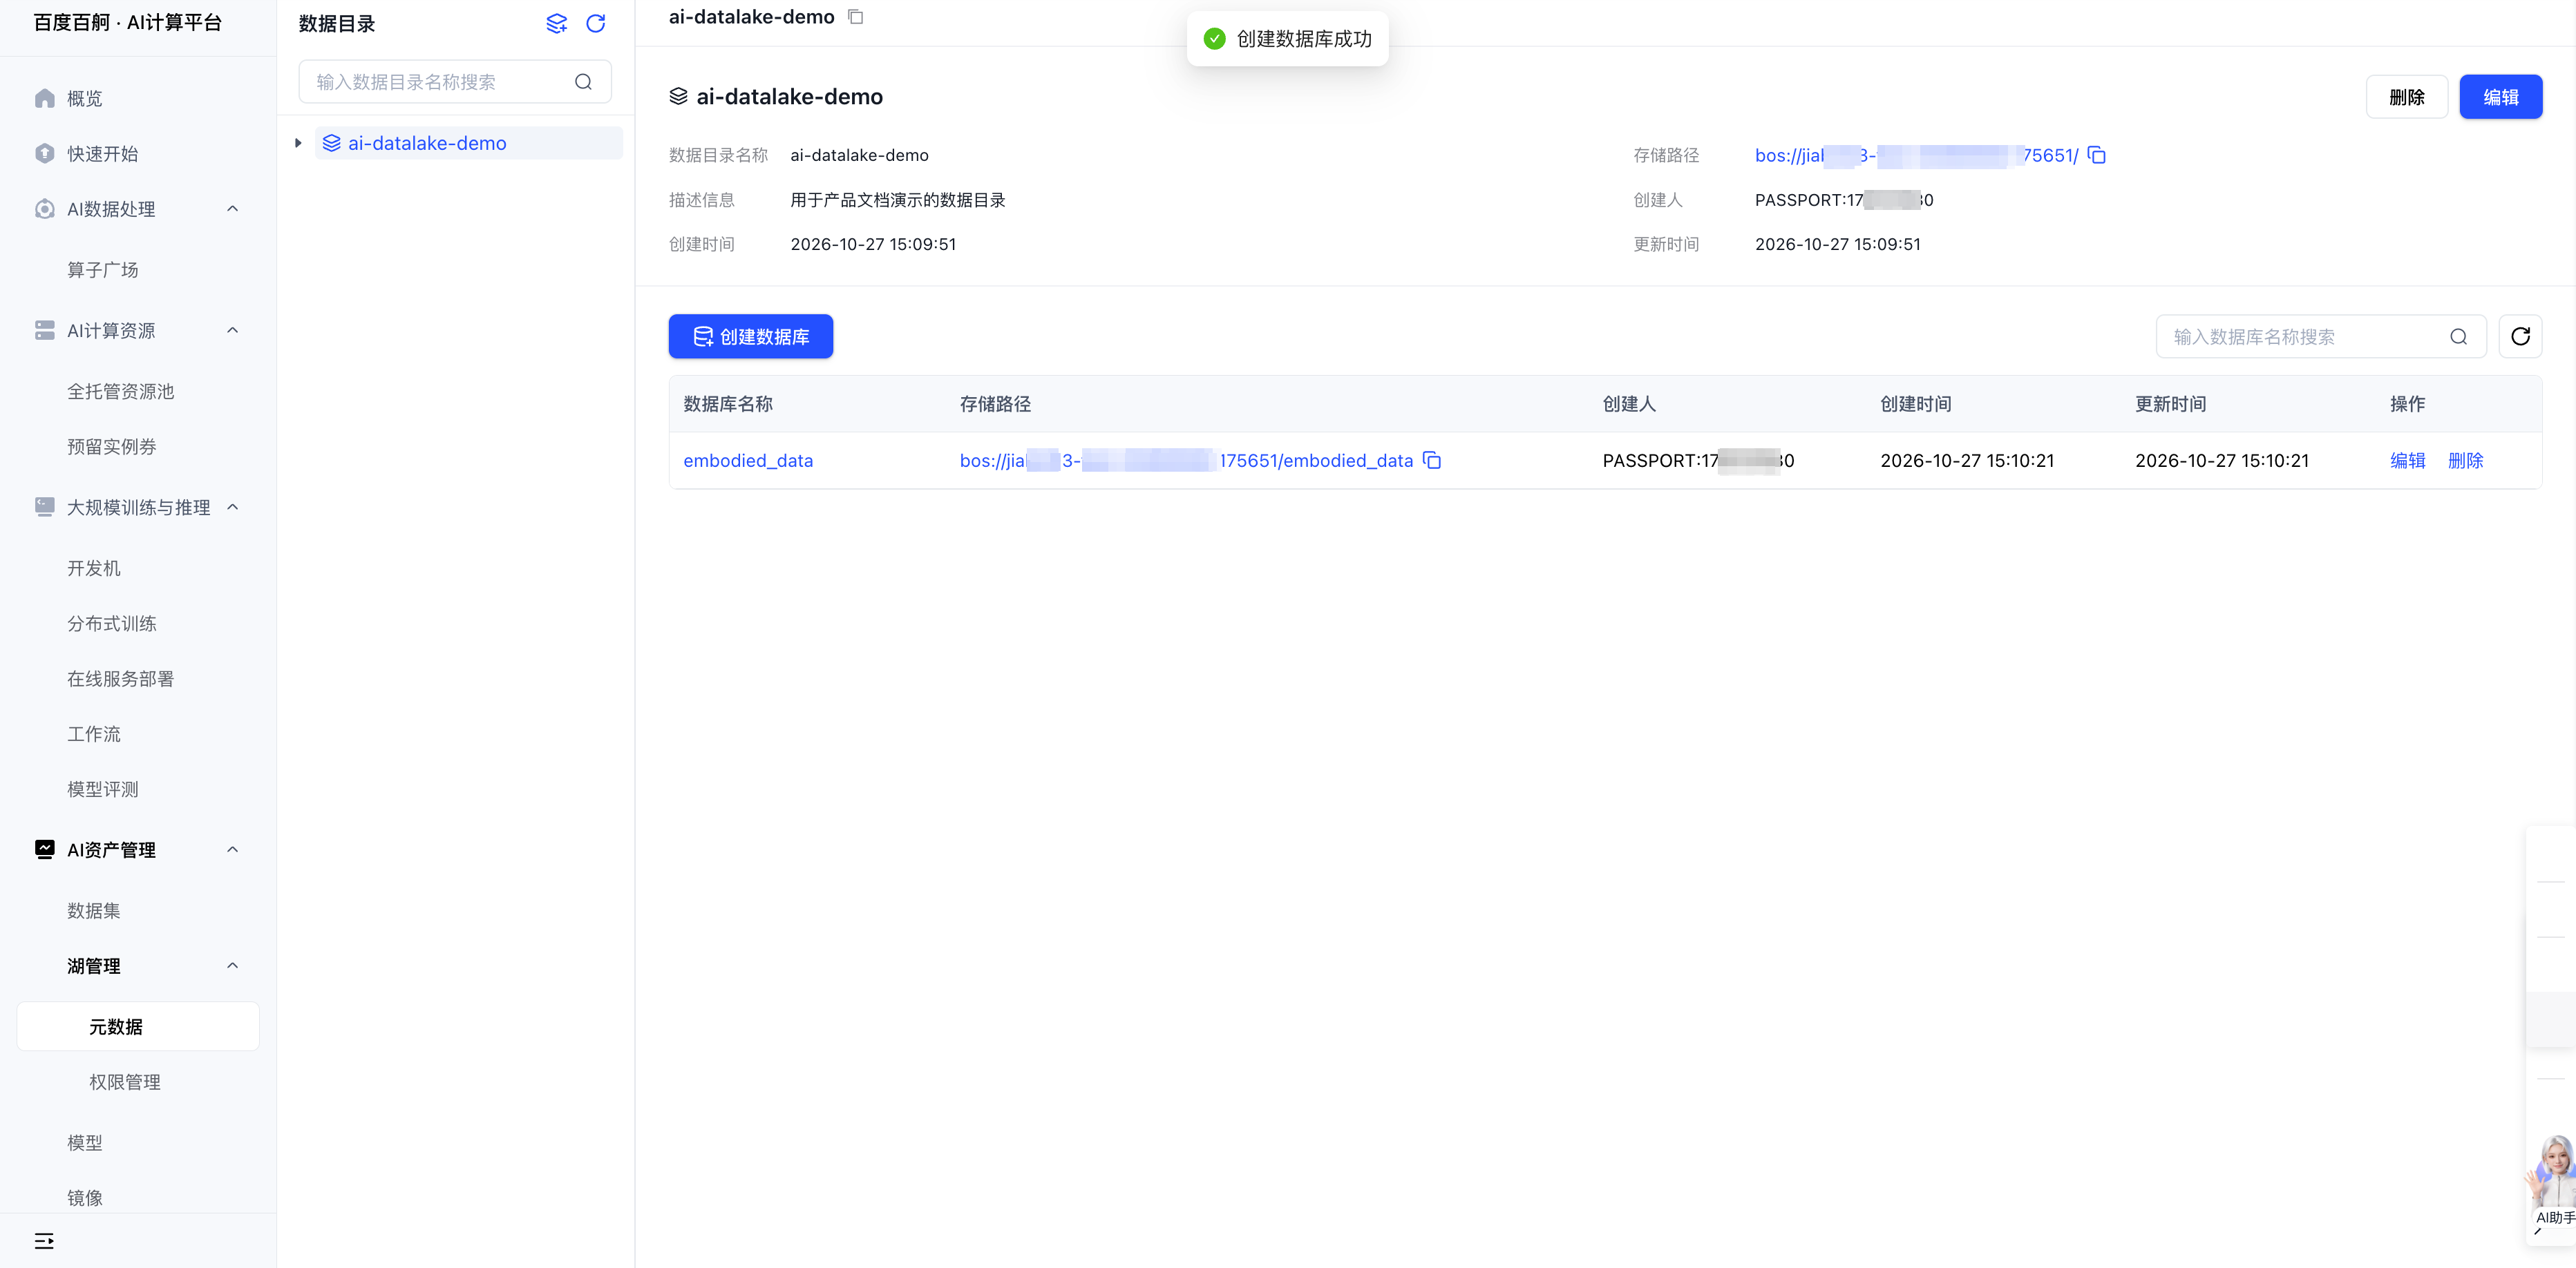
Task: Open the embodied_data database link
Action: [748, 461]
